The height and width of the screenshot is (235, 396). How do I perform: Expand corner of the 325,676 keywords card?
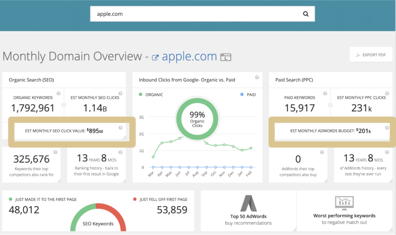[58, 181]
